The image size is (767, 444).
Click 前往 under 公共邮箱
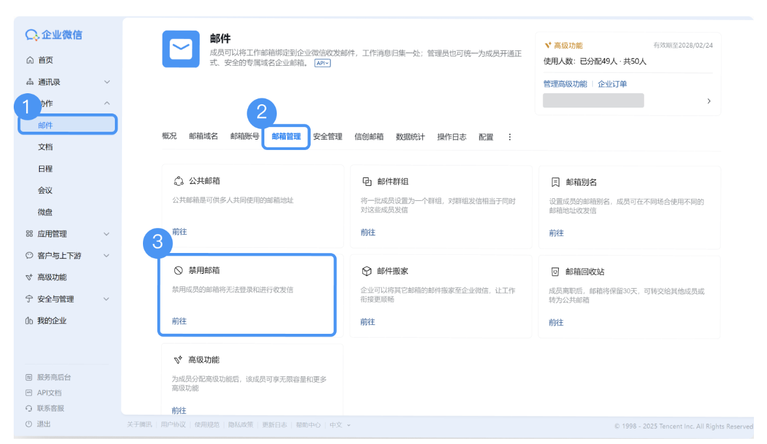180,231
